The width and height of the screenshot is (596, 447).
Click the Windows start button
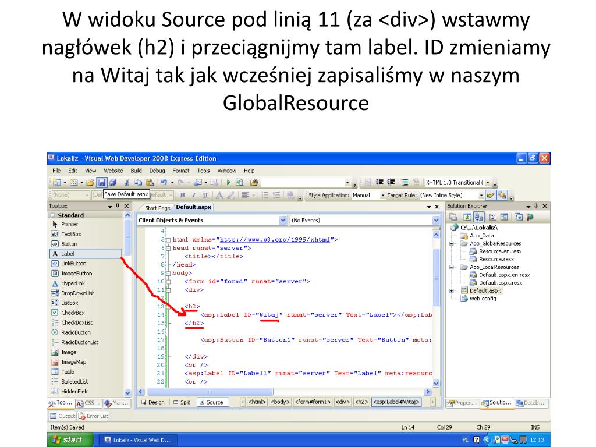coord(69,440)
